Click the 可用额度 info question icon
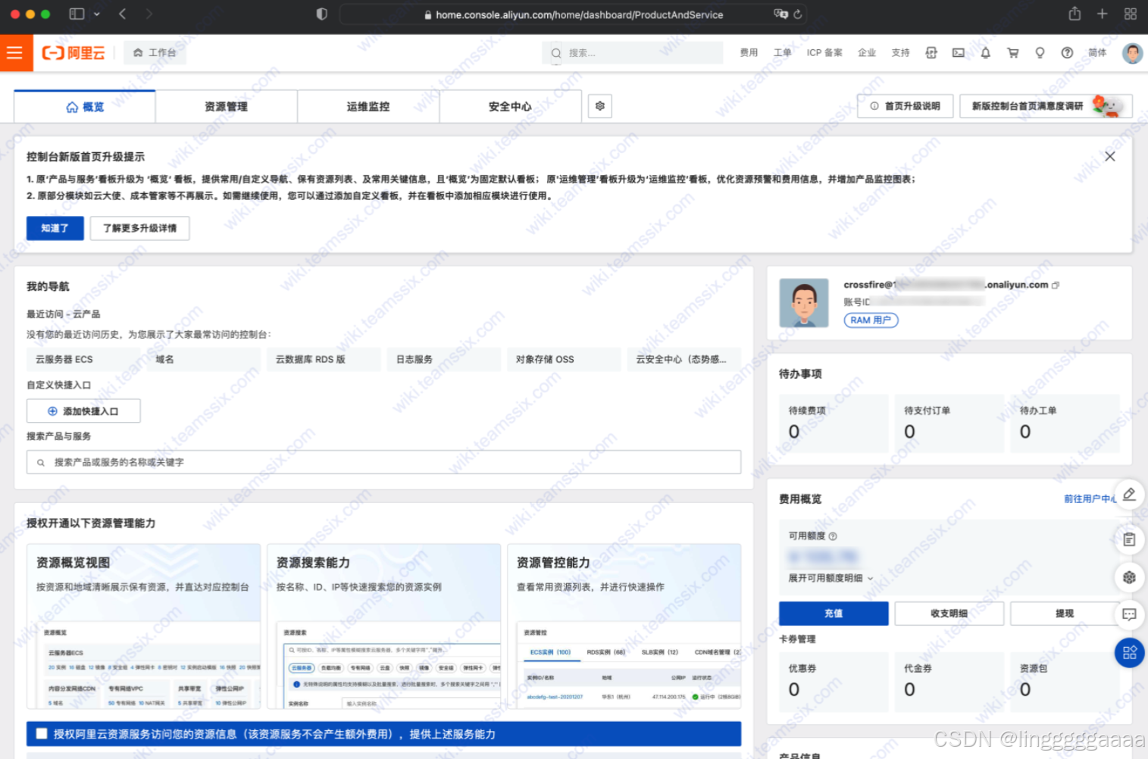Image resolution: width=1148 pixels, height=759 pixels. click(x=833, y=536)
